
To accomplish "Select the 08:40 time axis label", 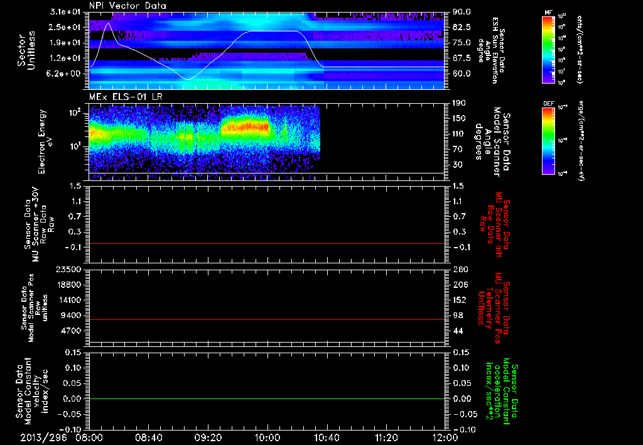I will [x=149, y=437].
